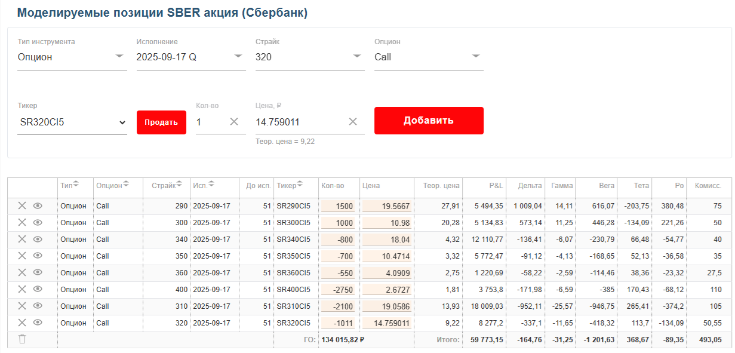Screen dimensions: 735x353
Task: Toggle visibility of SR310CI5 position
Action: [x=38, y=306]
